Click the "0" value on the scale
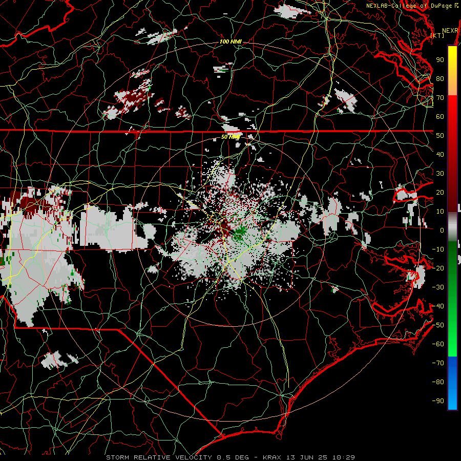461x461 pixels. 442,230
